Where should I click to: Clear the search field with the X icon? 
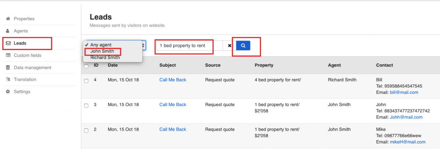tap(230, 46)
